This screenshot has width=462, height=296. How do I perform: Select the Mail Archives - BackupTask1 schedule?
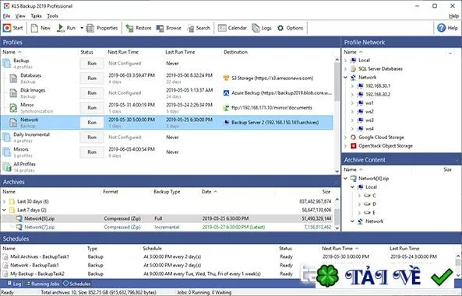point(40,256)
